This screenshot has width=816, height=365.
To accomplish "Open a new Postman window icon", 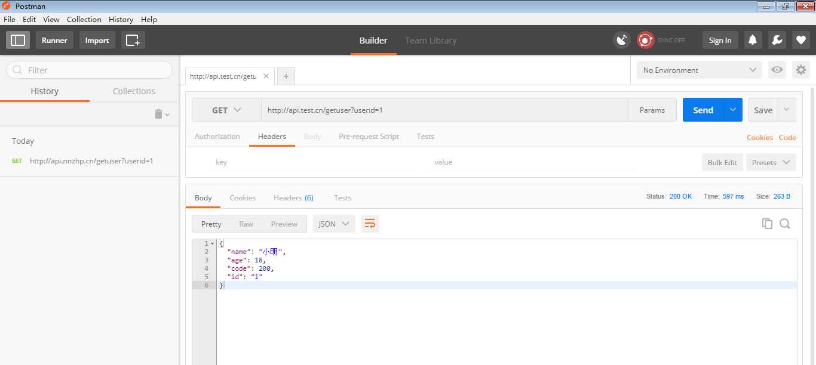I will click(133, 41).
